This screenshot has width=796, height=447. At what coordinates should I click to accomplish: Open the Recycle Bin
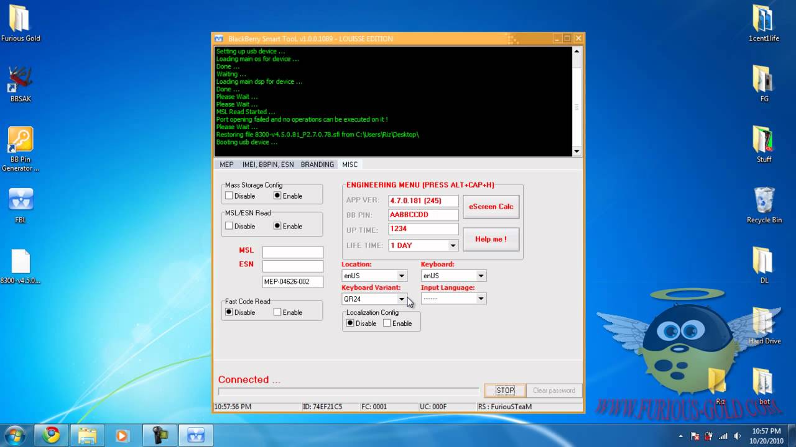click(764, 205)
